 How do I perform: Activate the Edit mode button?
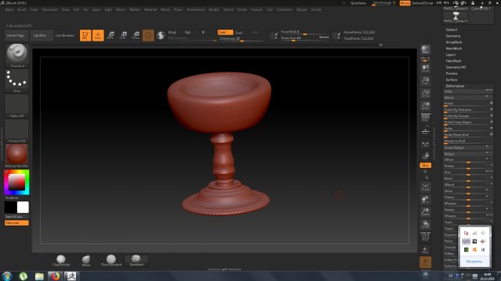tap(85, 35)
